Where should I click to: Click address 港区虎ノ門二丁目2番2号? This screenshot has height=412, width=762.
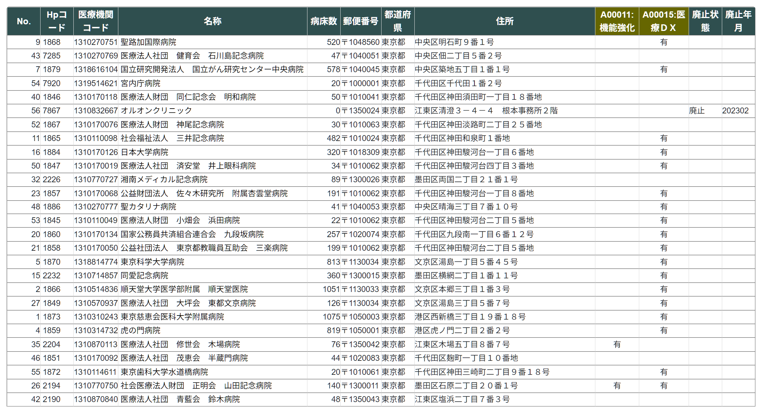[505, 331]
